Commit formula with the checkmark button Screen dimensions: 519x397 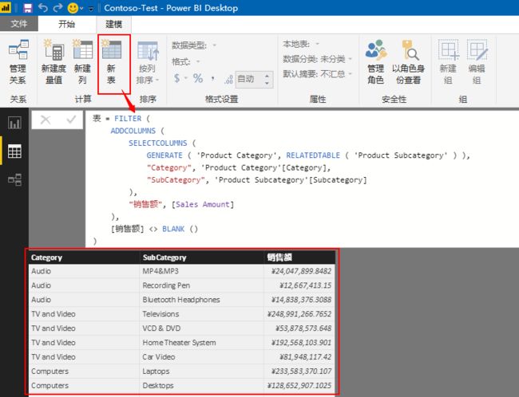click(x=71, y=120)
